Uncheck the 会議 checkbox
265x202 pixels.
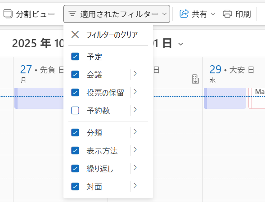[75, 75]
